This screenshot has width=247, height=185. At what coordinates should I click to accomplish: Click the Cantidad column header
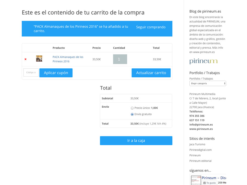119,48
